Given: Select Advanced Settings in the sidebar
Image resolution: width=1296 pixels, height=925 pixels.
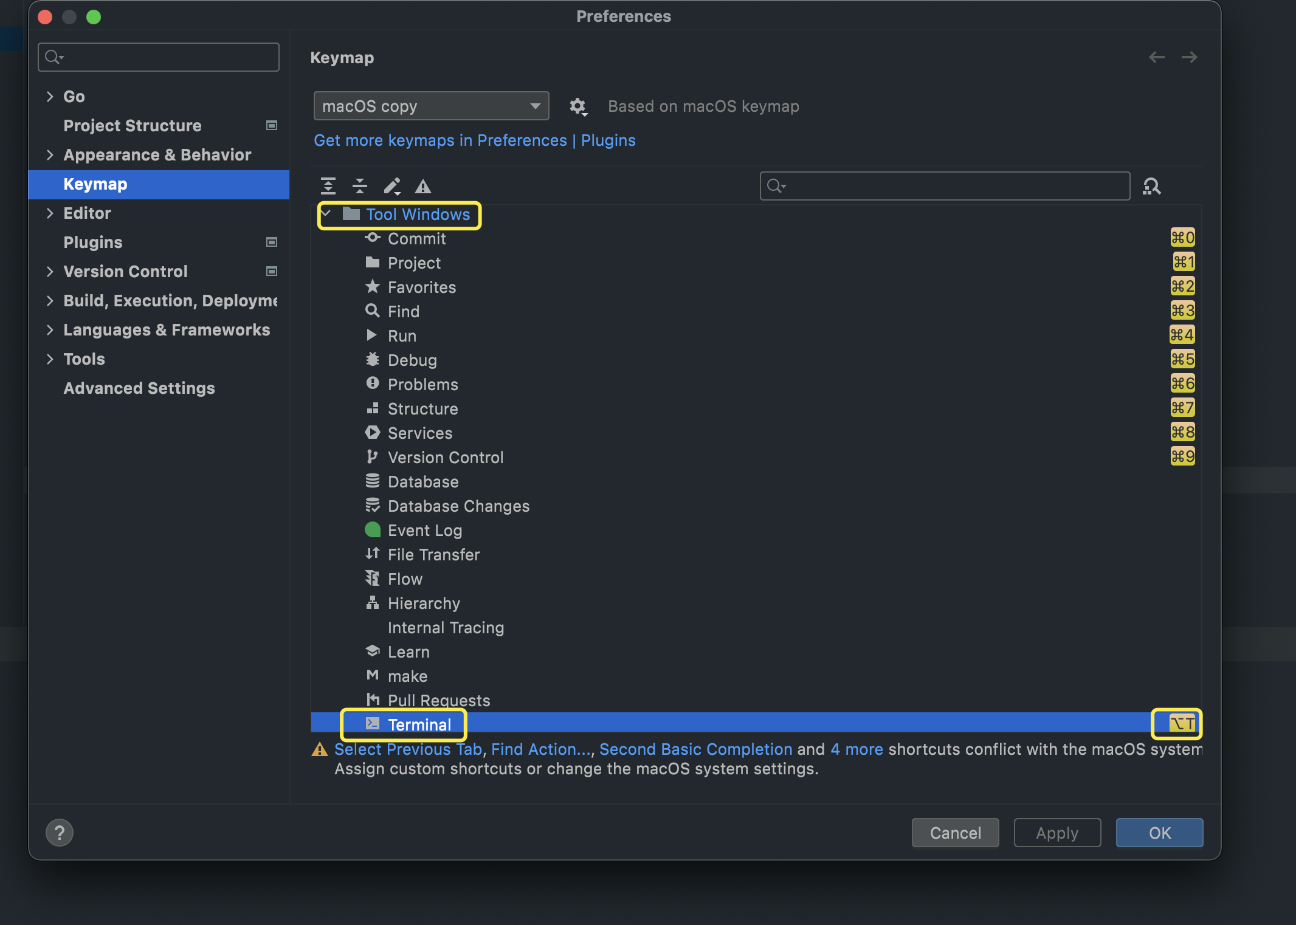Looking at the screenshot, I should click(x=139, y=388).
